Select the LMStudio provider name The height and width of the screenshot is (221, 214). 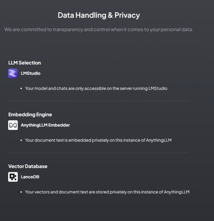coord(31,73)
